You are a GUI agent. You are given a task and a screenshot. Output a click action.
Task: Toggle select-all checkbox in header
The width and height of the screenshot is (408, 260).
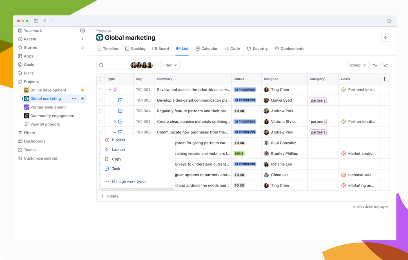101,79
